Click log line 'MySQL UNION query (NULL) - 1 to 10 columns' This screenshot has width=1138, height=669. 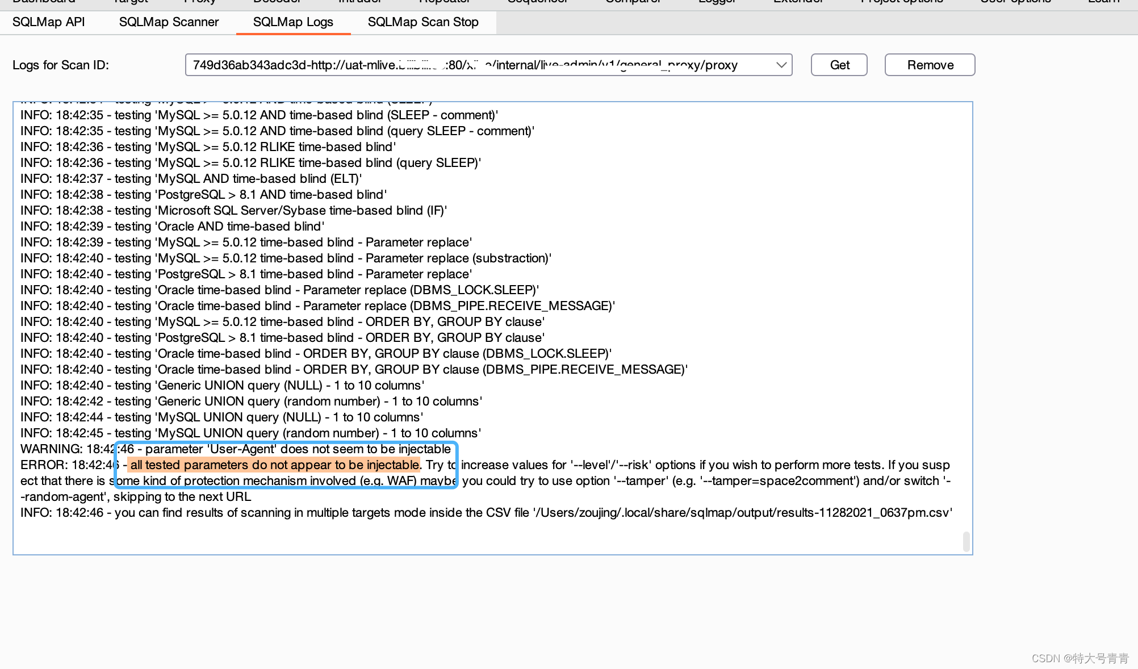tap(222, 417)
